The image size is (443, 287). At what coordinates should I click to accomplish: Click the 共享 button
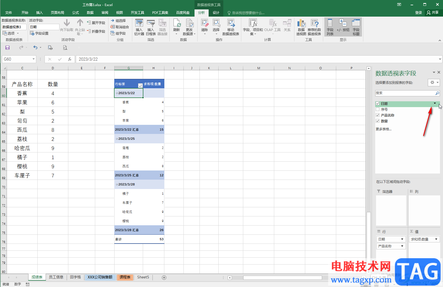click(x=433, y=13)
